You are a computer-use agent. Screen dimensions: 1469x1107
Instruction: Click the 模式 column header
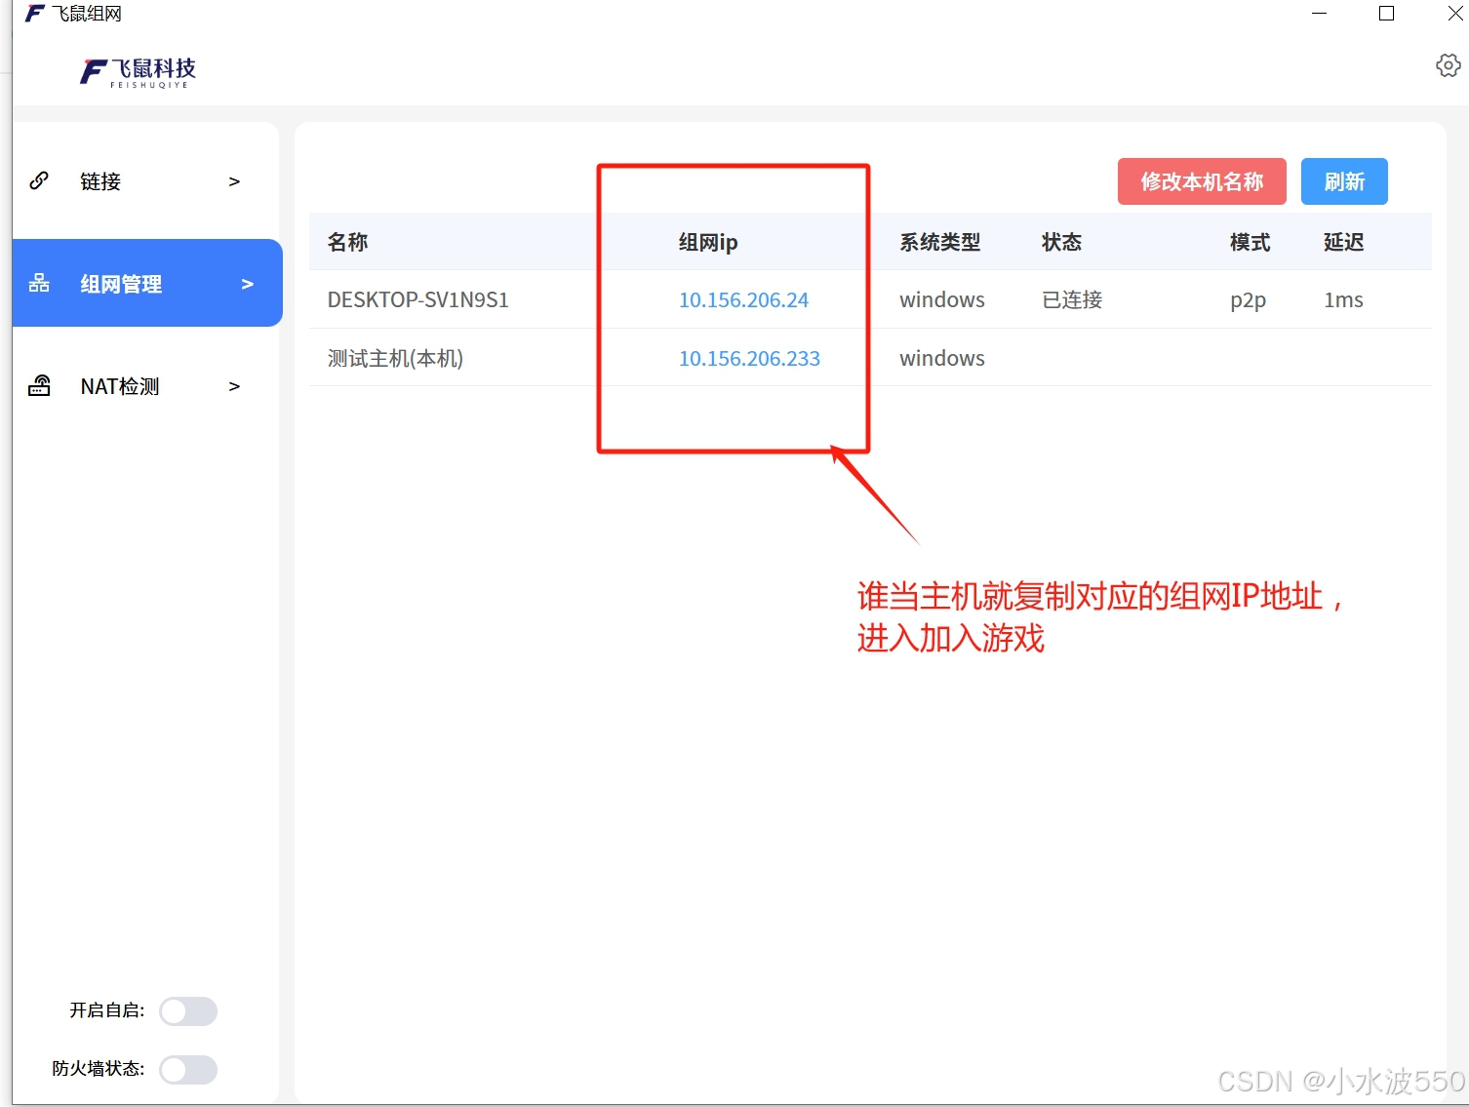point(1251,242)
